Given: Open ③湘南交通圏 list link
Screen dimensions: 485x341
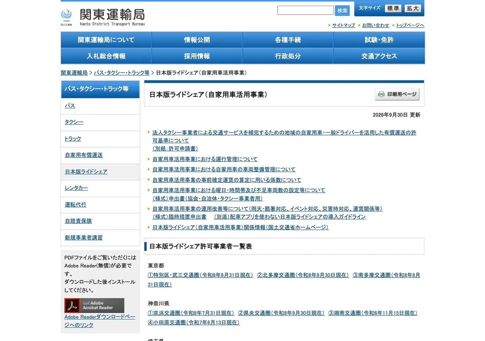Looking at the screenshot, I should 373,313.
